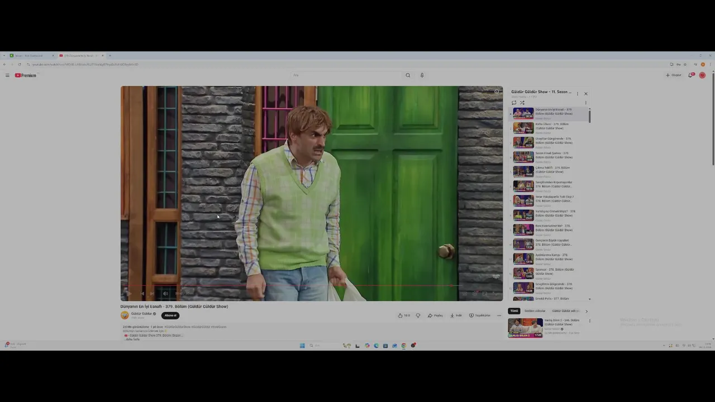Screen dimensions: 715x402
Task: Select Yurtdışına Gitmeli Miyiz entry
Action: [x=550, y=215]
